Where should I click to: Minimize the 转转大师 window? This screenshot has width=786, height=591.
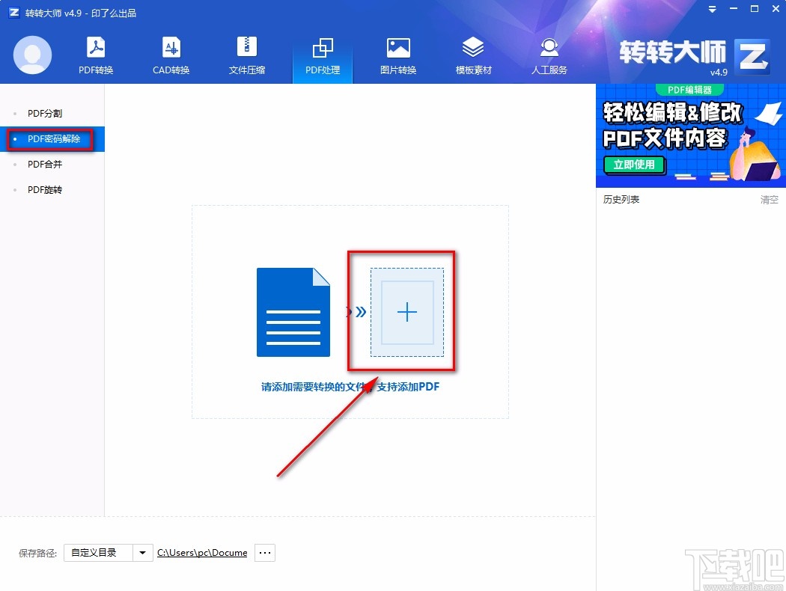(734, 10)
